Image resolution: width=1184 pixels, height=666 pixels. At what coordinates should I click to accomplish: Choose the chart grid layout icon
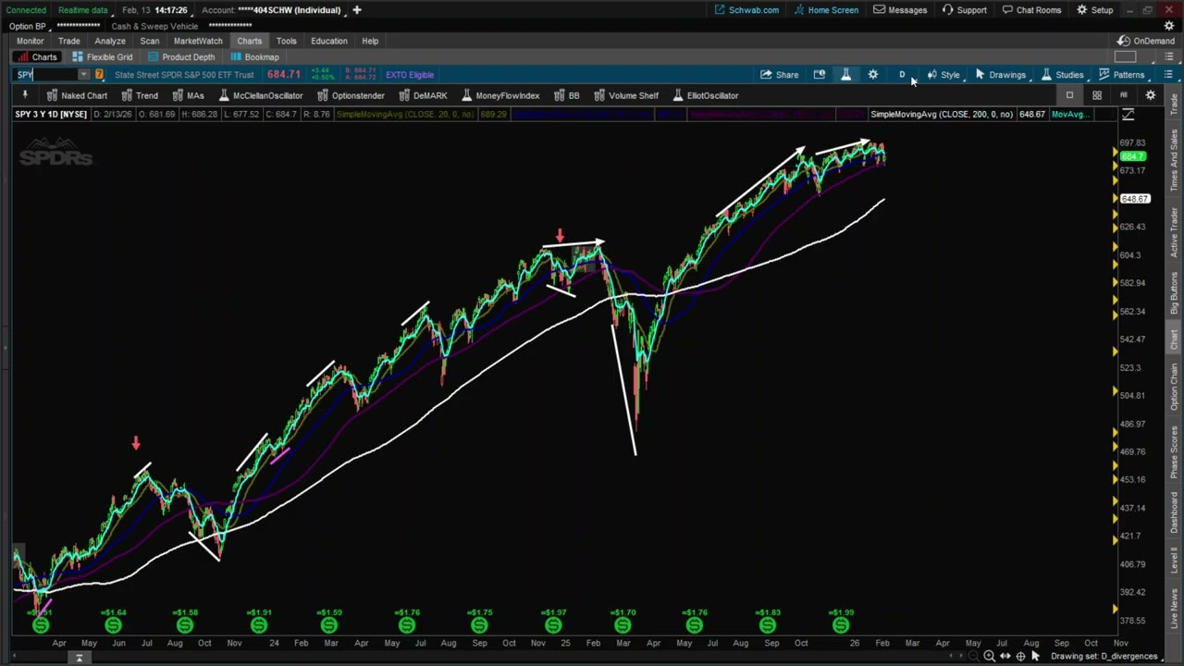pos(1097,95)
